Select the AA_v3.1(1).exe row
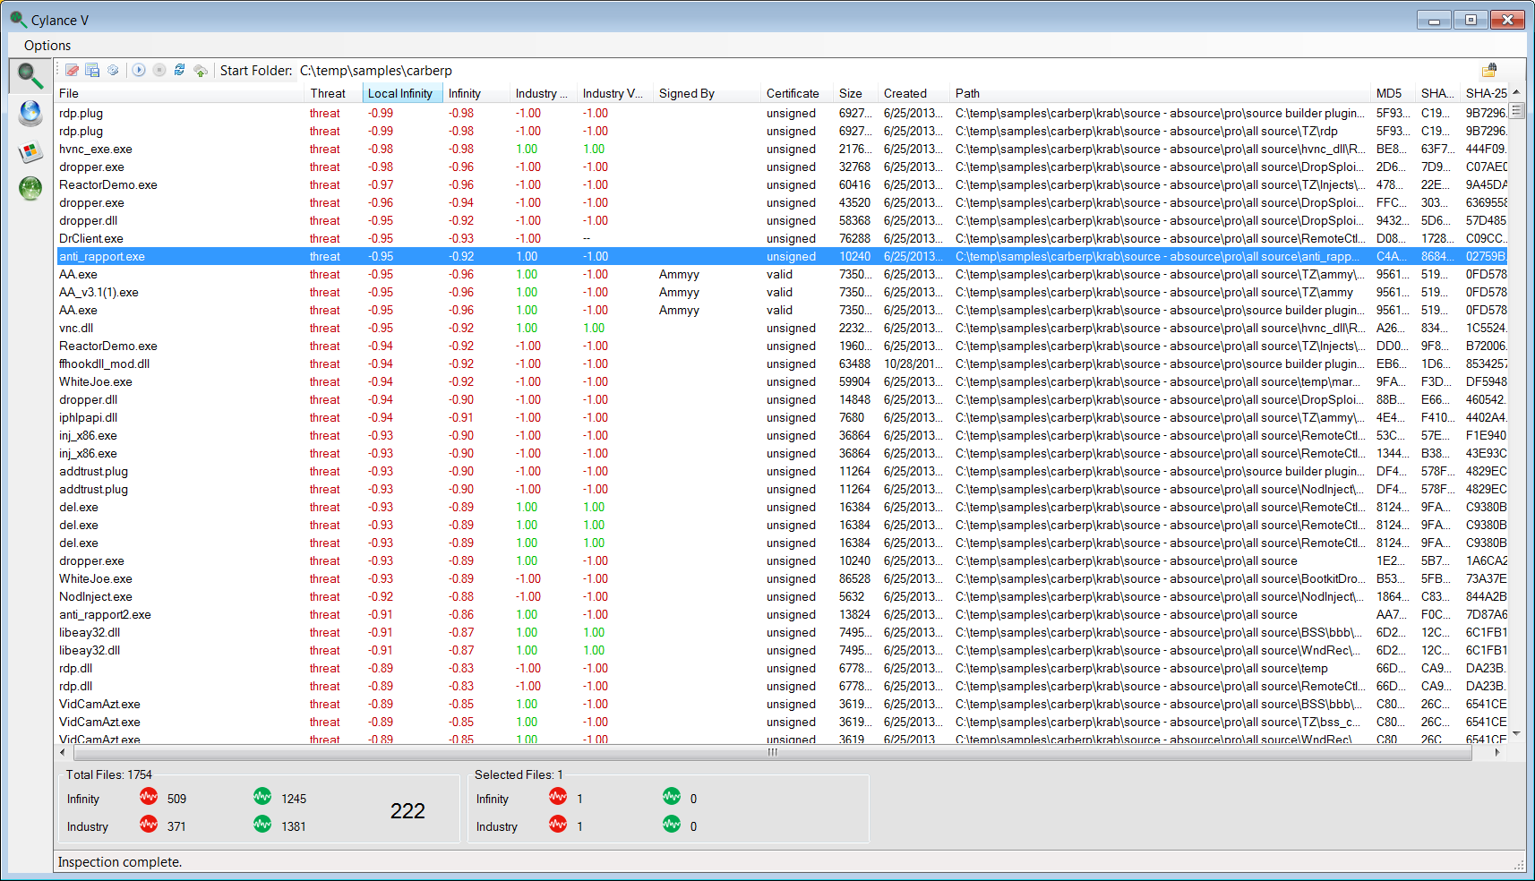Screen dimensions: 1535x881 point(781,292)
